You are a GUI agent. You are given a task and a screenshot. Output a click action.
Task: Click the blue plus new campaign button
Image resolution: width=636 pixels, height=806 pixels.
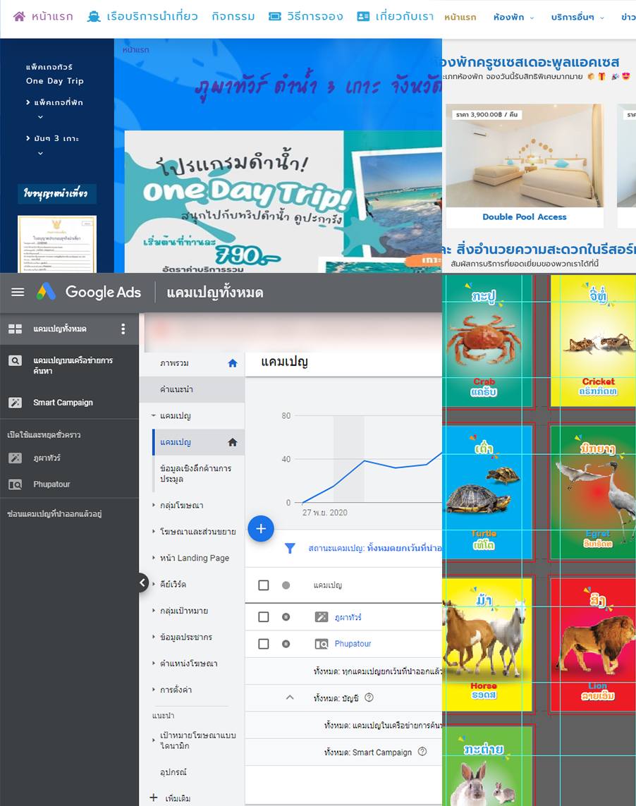coord(261,528)
